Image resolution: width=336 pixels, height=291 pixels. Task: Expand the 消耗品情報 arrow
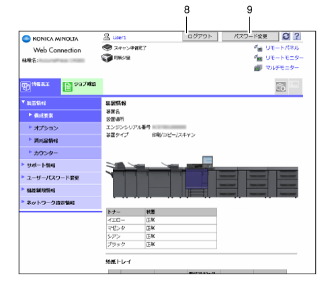(x=30, y=139)
